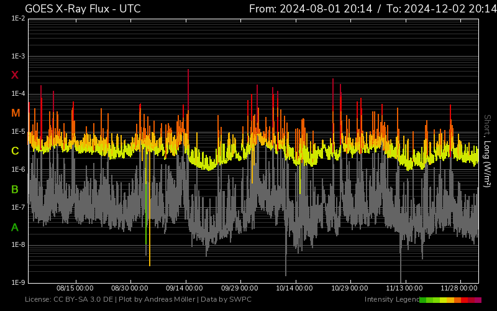Click the To date 2024-12-02 20:14
This screenshot has width=497, height=311.
pyautogui.click(x=442, y=9)
